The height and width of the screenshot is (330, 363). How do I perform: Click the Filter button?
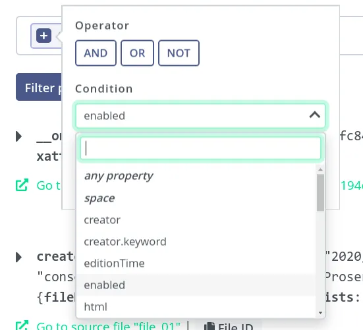pos(39,87)
